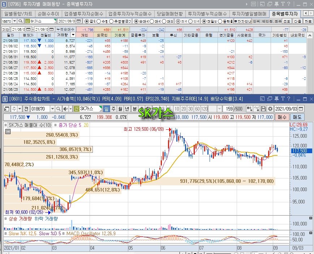314x254 pixels.
Task: Switch to the 순매수추이 tab
Action: 48,14
